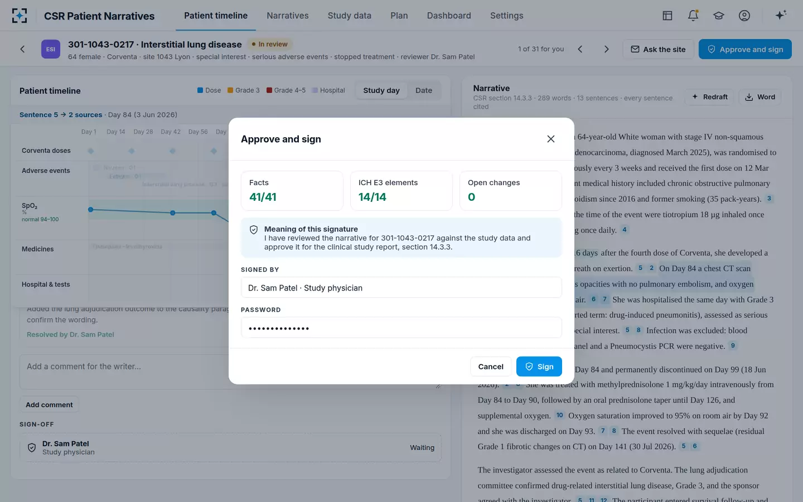This screenshot has height=502, width=803.
Task: Open the Facts 41/41 card
Action: point(292,191)
